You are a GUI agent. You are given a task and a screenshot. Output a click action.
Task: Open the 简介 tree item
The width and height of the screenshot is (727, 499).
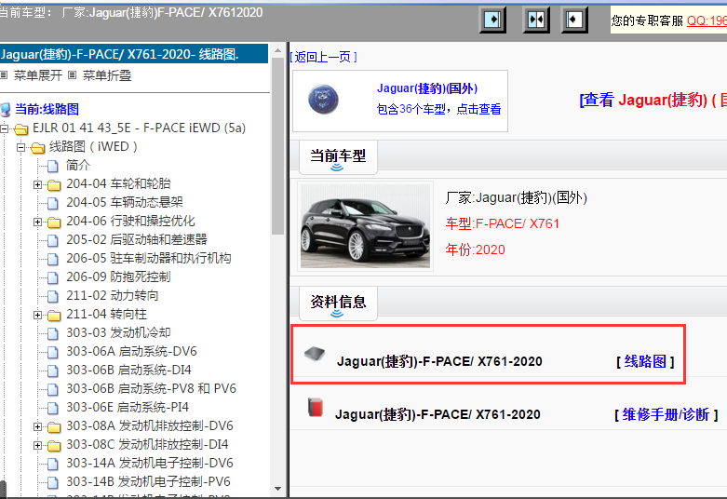[x=78, y=165]
